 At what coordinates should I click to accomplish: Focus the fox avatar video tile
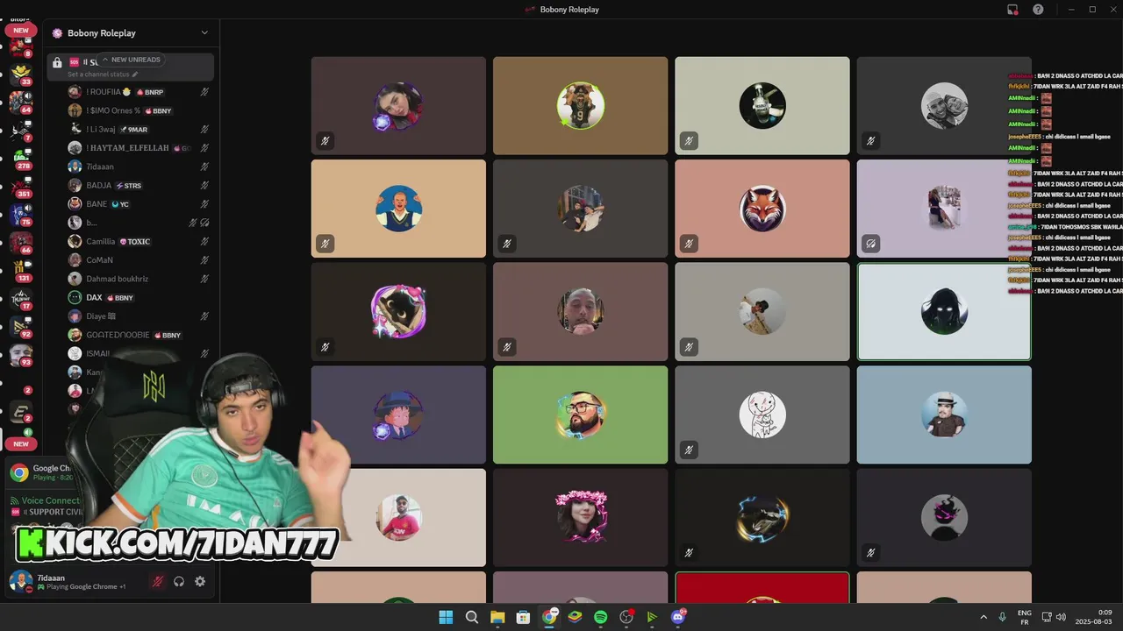[x=762, y=209]
